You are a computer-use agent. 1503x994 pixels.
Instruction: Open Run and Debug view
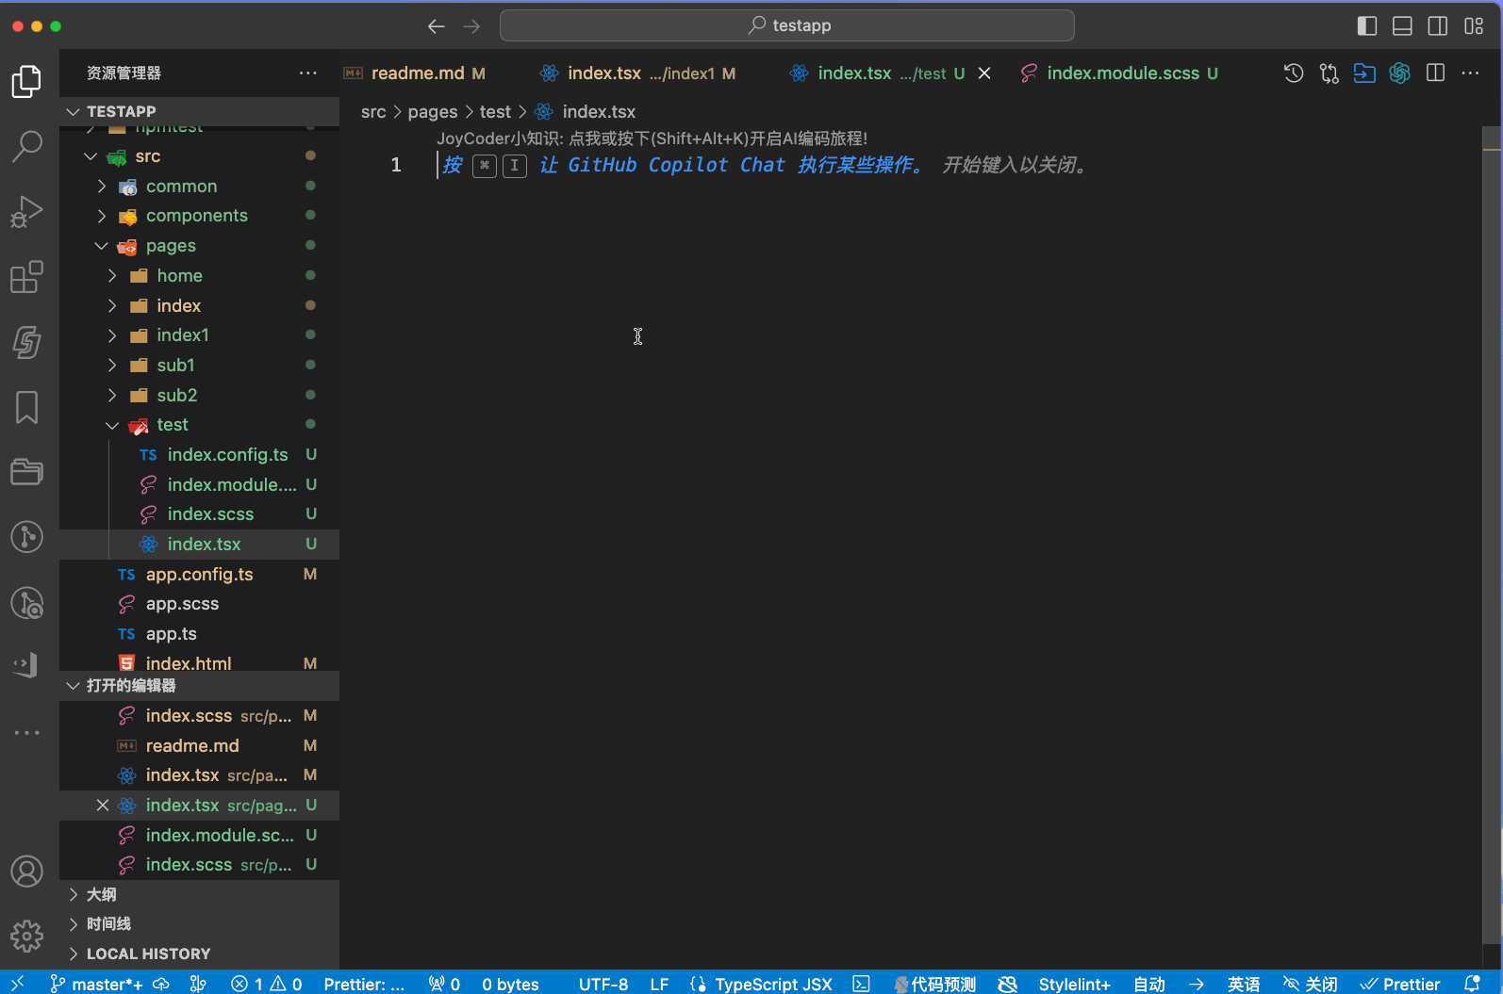(26, 212)
